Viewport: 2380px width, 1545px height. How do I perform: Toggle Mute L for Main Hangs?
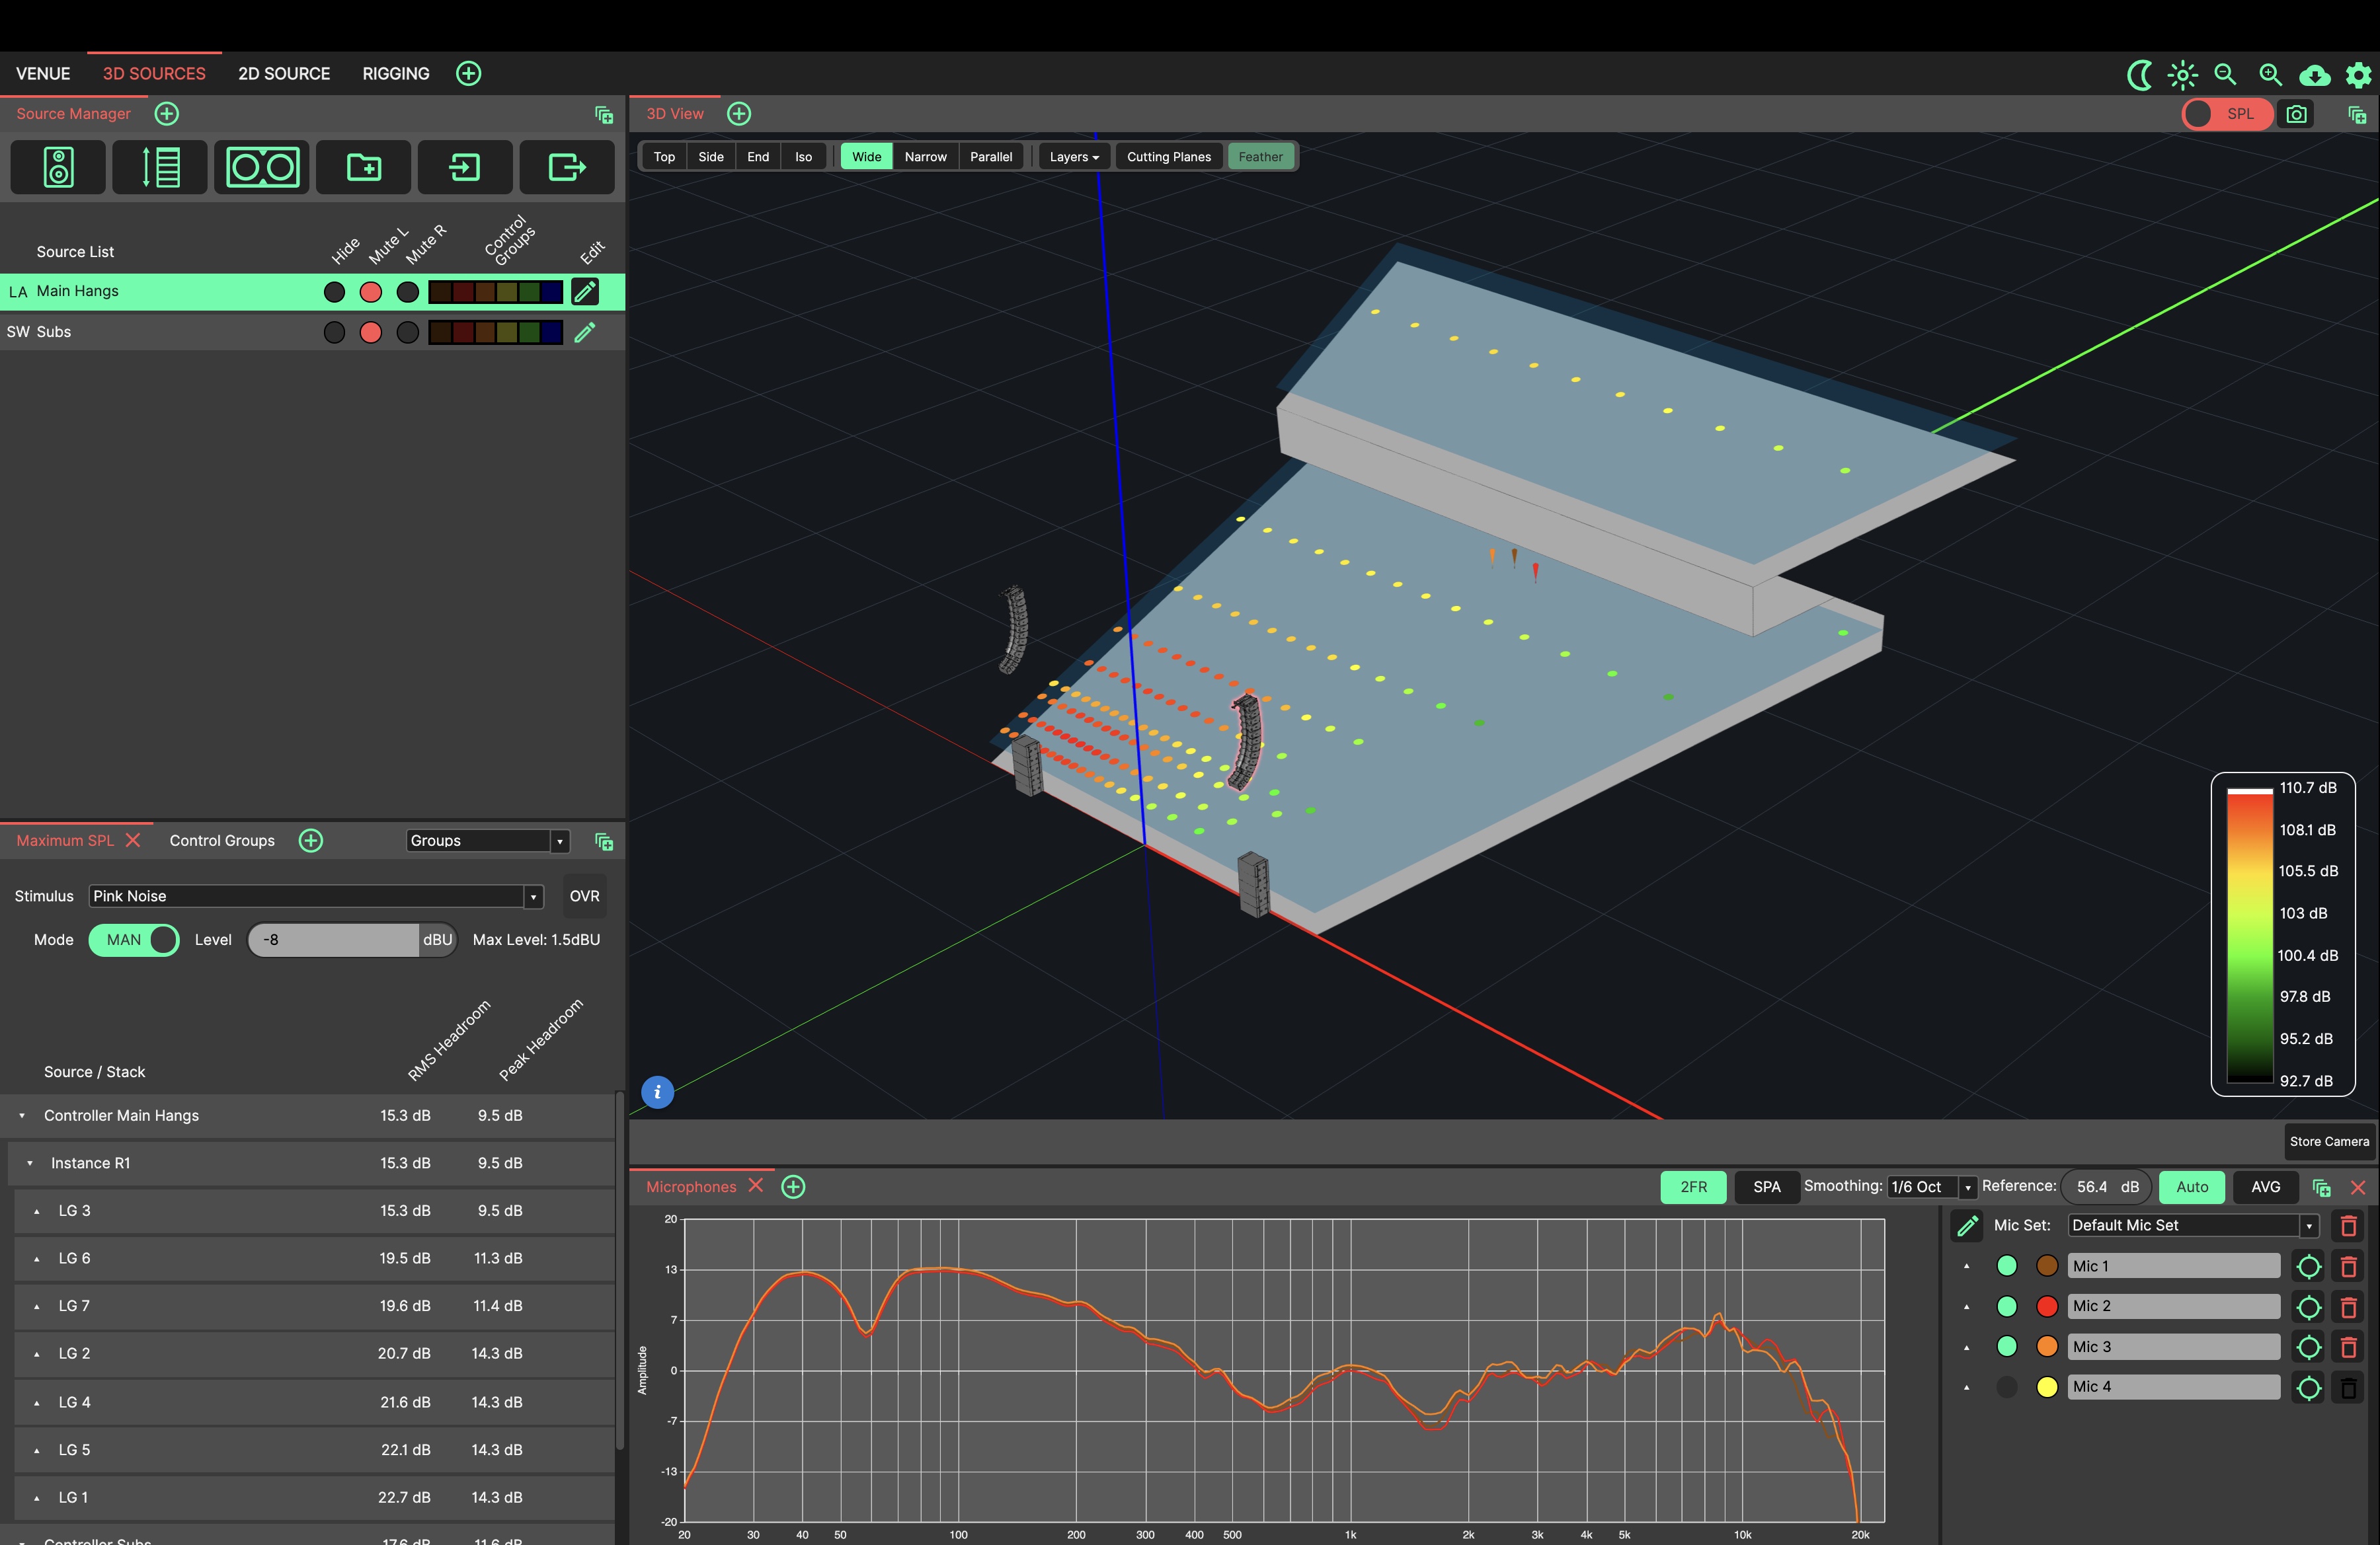[370, 292]
